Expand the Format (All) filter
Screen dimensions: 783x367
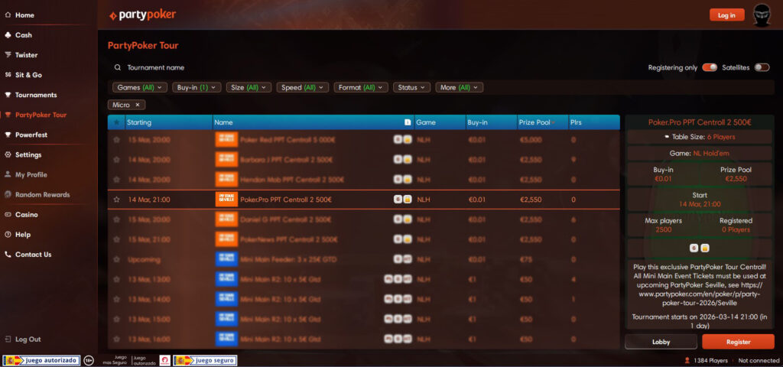tap(361, 87)
